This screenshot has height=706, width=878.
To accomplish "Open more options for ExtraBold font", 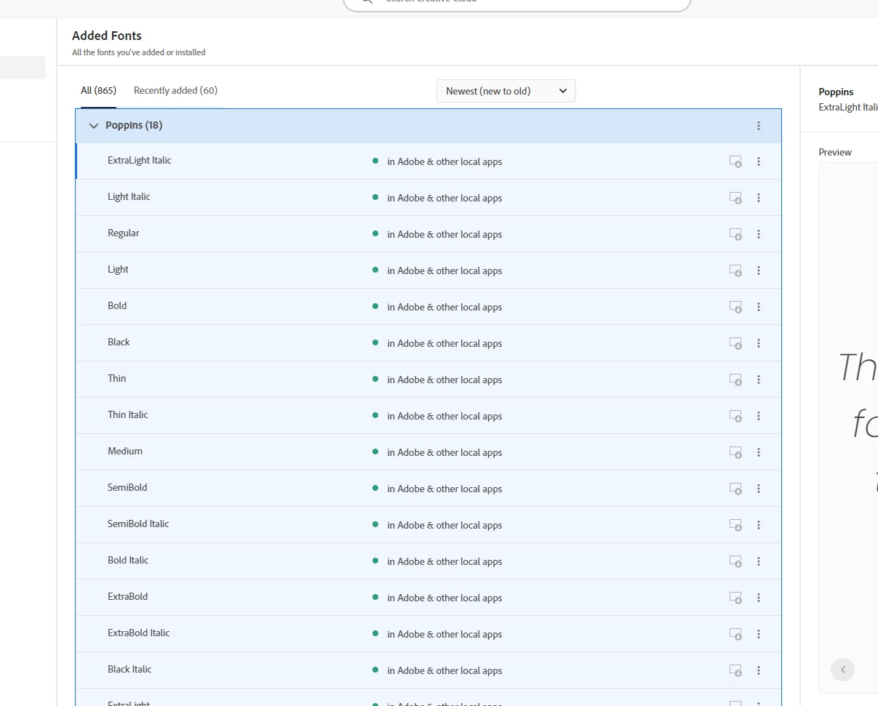I will [x=759, y=598].
